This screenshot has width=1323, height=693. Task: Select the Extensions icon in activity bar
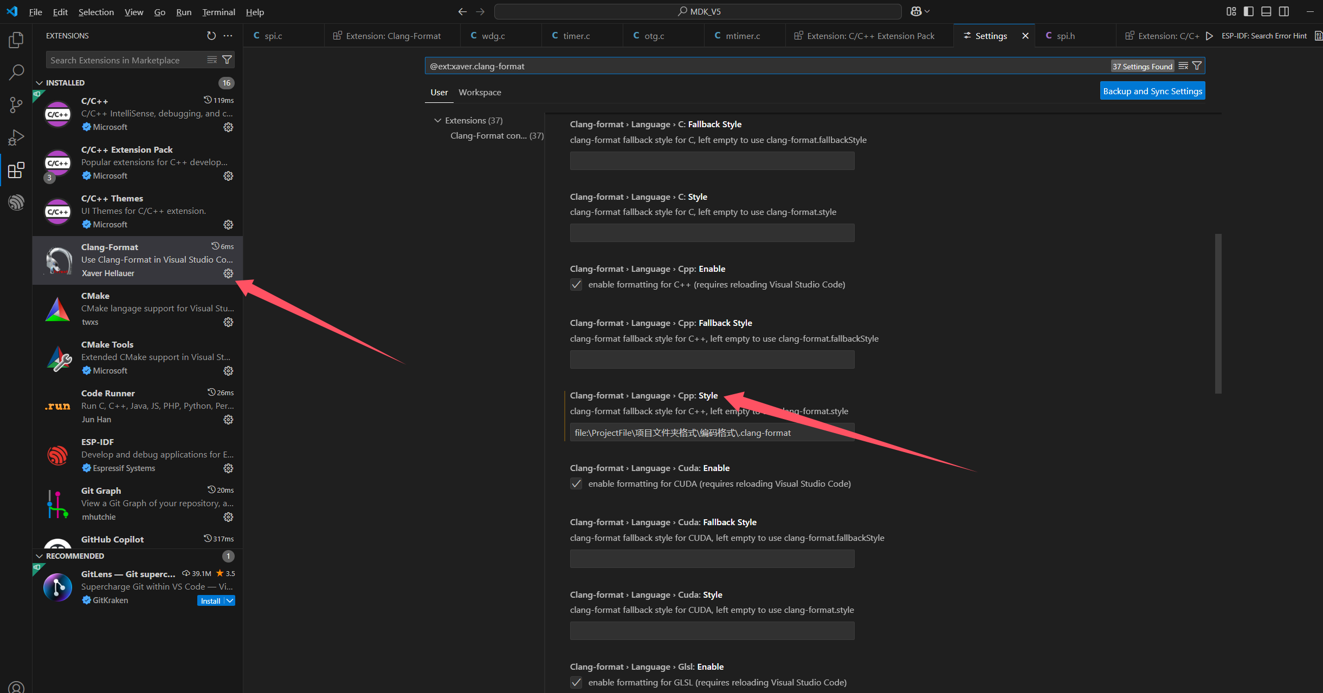point(16,170)
